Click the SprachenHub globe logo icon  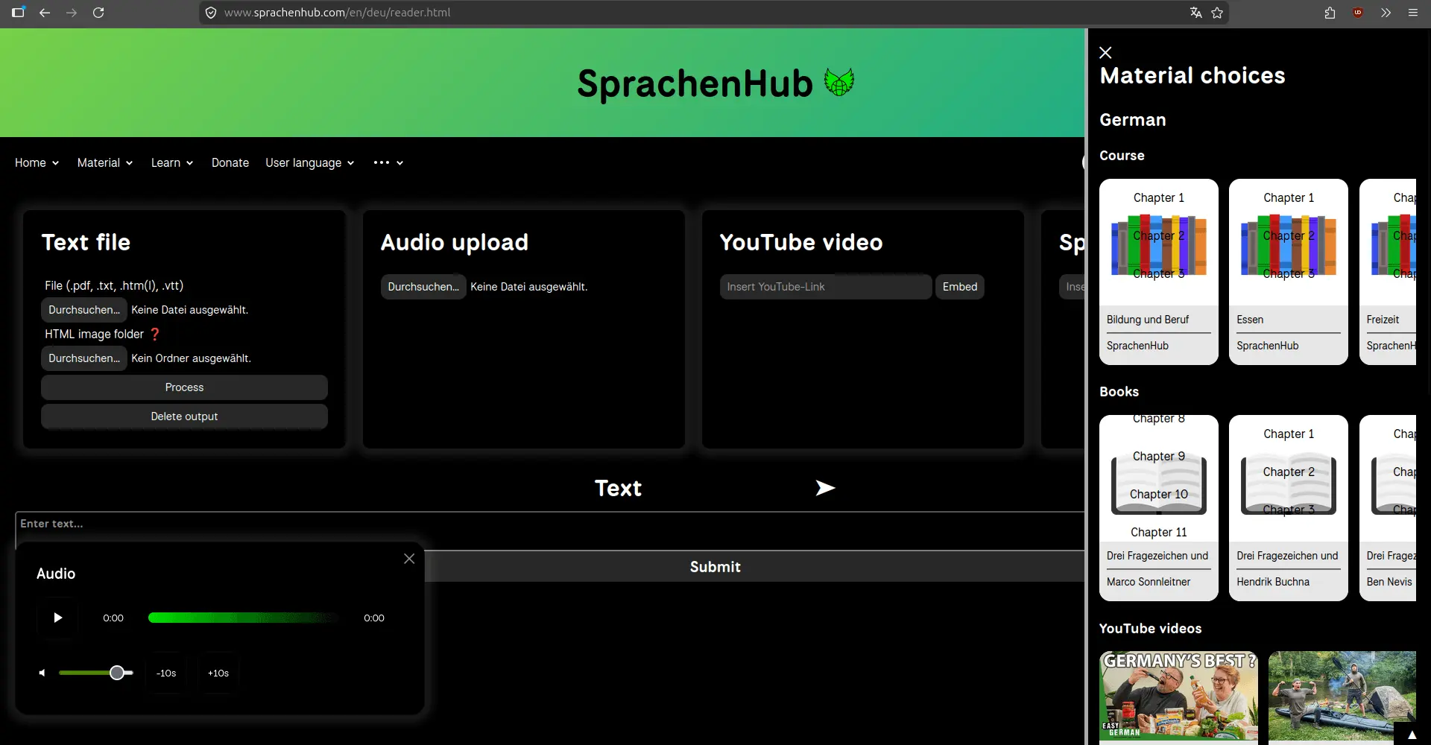pyautogui.click(x=839, y=82)
